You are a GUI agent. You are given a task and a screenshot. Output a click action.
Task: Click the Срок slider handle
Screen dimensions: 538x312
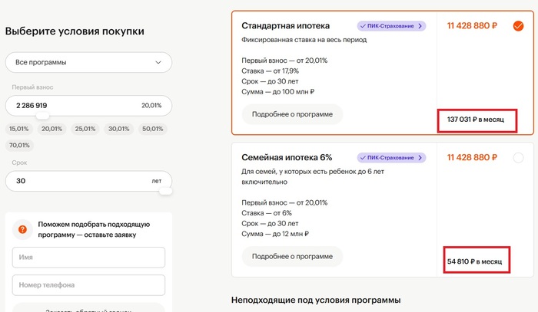point(167,192)
